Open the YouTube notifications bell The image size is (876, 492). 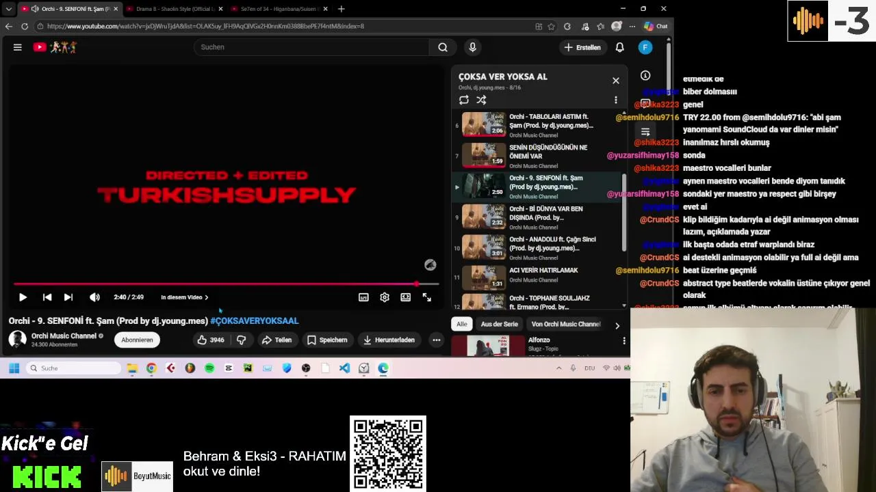(619, 47)
